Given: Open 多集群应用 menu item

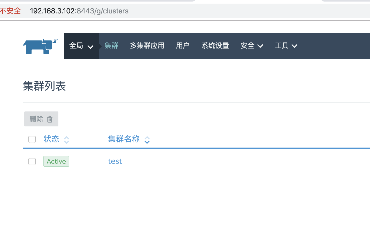Looking at the screenshot, I should 147,46.
